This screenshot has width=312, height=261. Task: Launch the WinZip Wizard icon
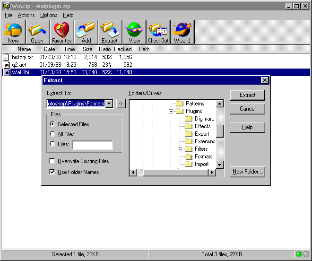[182, 32]
